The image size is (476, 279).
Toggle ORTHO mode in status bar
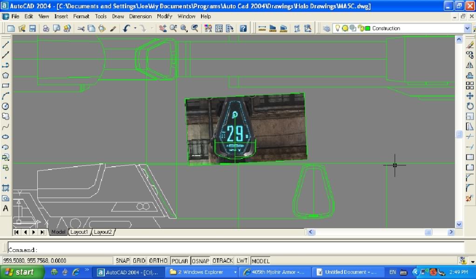point(158,261)
